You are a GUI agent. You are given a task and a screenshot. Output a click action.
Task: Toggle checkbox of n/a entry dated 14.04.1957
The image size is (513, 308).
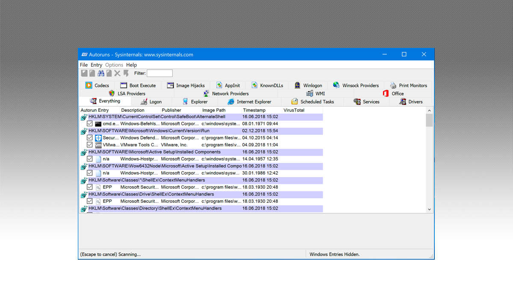click(90, 159)
